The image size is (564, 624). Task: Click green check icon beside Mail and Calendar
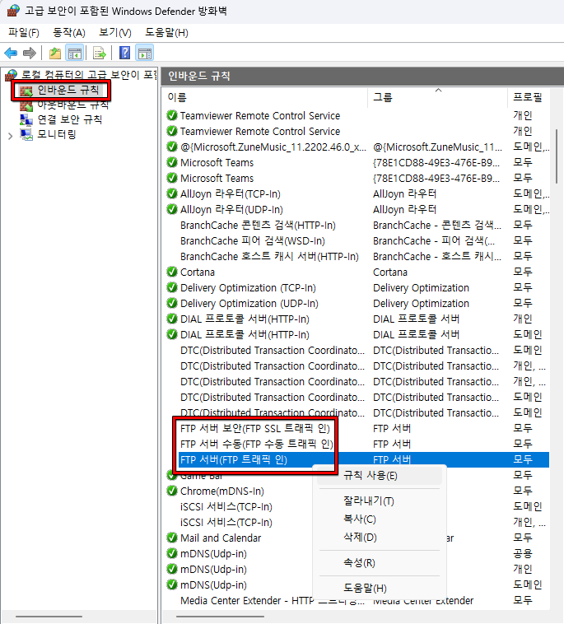[172, 538]
